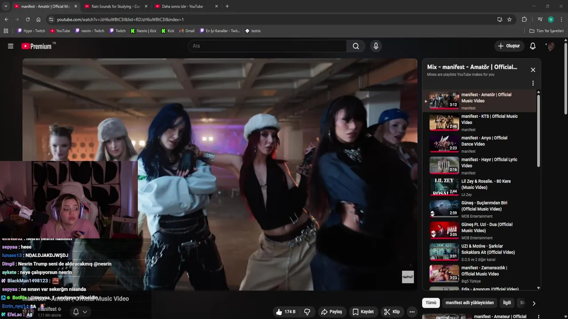Open the account avatar menu
The height and width of the screenshot is (319, 568).
point(551,46)
